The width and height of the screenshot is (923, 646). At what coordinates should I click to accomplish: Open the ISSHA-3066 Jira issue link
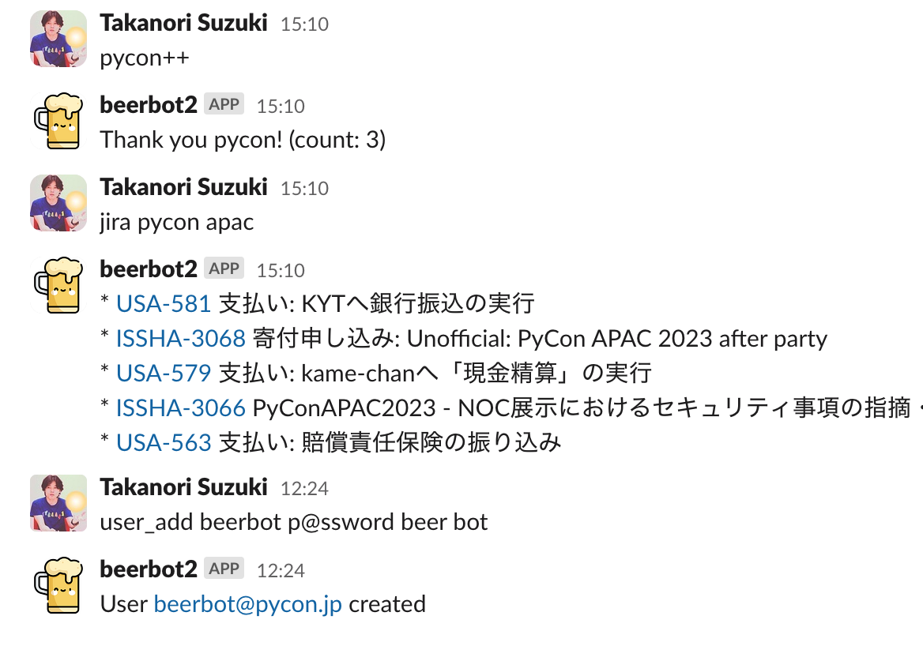[181, 408]
